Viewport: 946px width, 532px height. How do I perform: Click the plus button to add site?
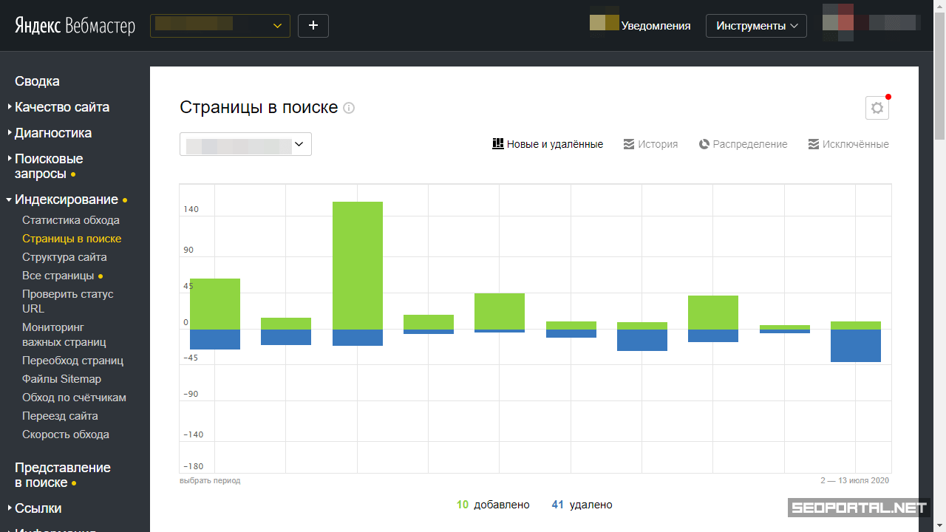[x=313, y=26]
